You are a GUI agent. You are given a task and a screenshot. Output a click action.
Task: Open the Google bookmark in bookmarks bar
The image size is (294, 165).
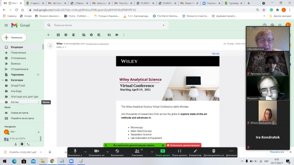pyautogui.click(x=26, y=16)
